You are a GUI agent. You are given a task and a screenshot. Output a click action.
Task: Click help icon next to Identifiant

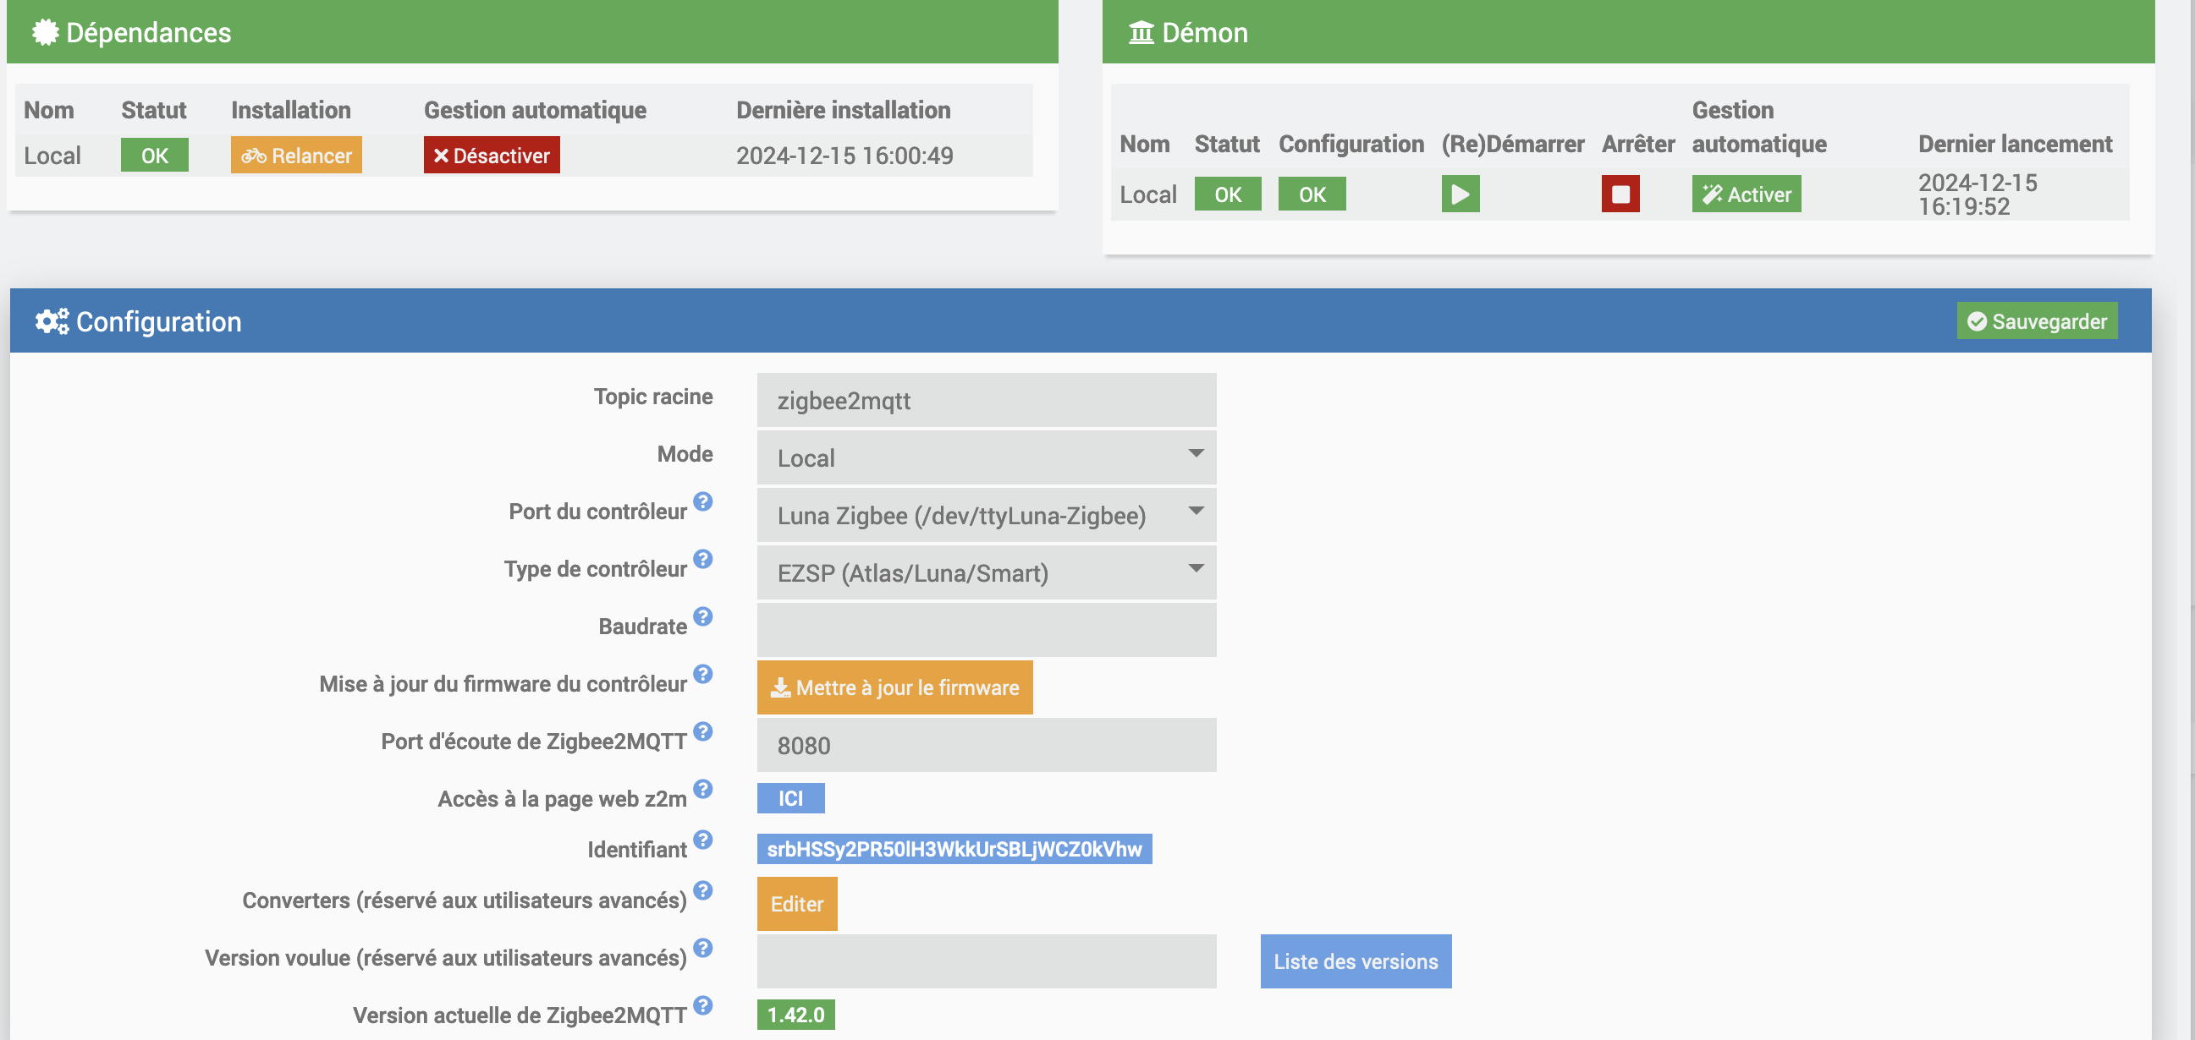(x=702, y=840)
